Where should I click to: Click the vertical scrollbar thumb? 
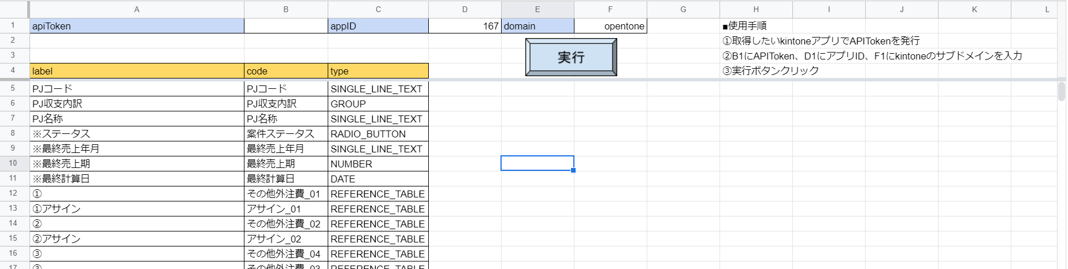coord(1061,91)
